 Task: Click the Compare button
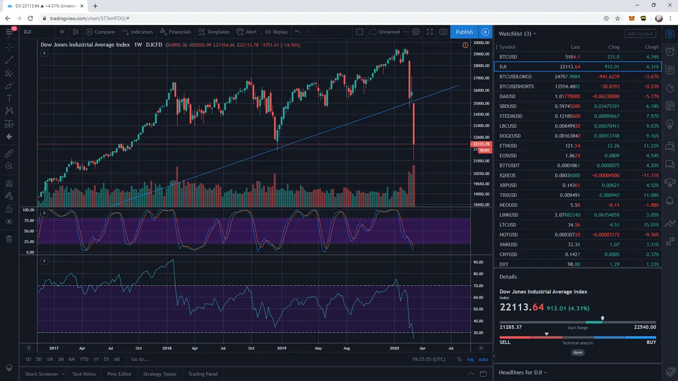100,32
